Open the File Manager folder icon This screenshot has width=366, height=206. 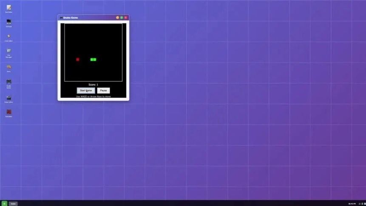click(x=9, y=53)
